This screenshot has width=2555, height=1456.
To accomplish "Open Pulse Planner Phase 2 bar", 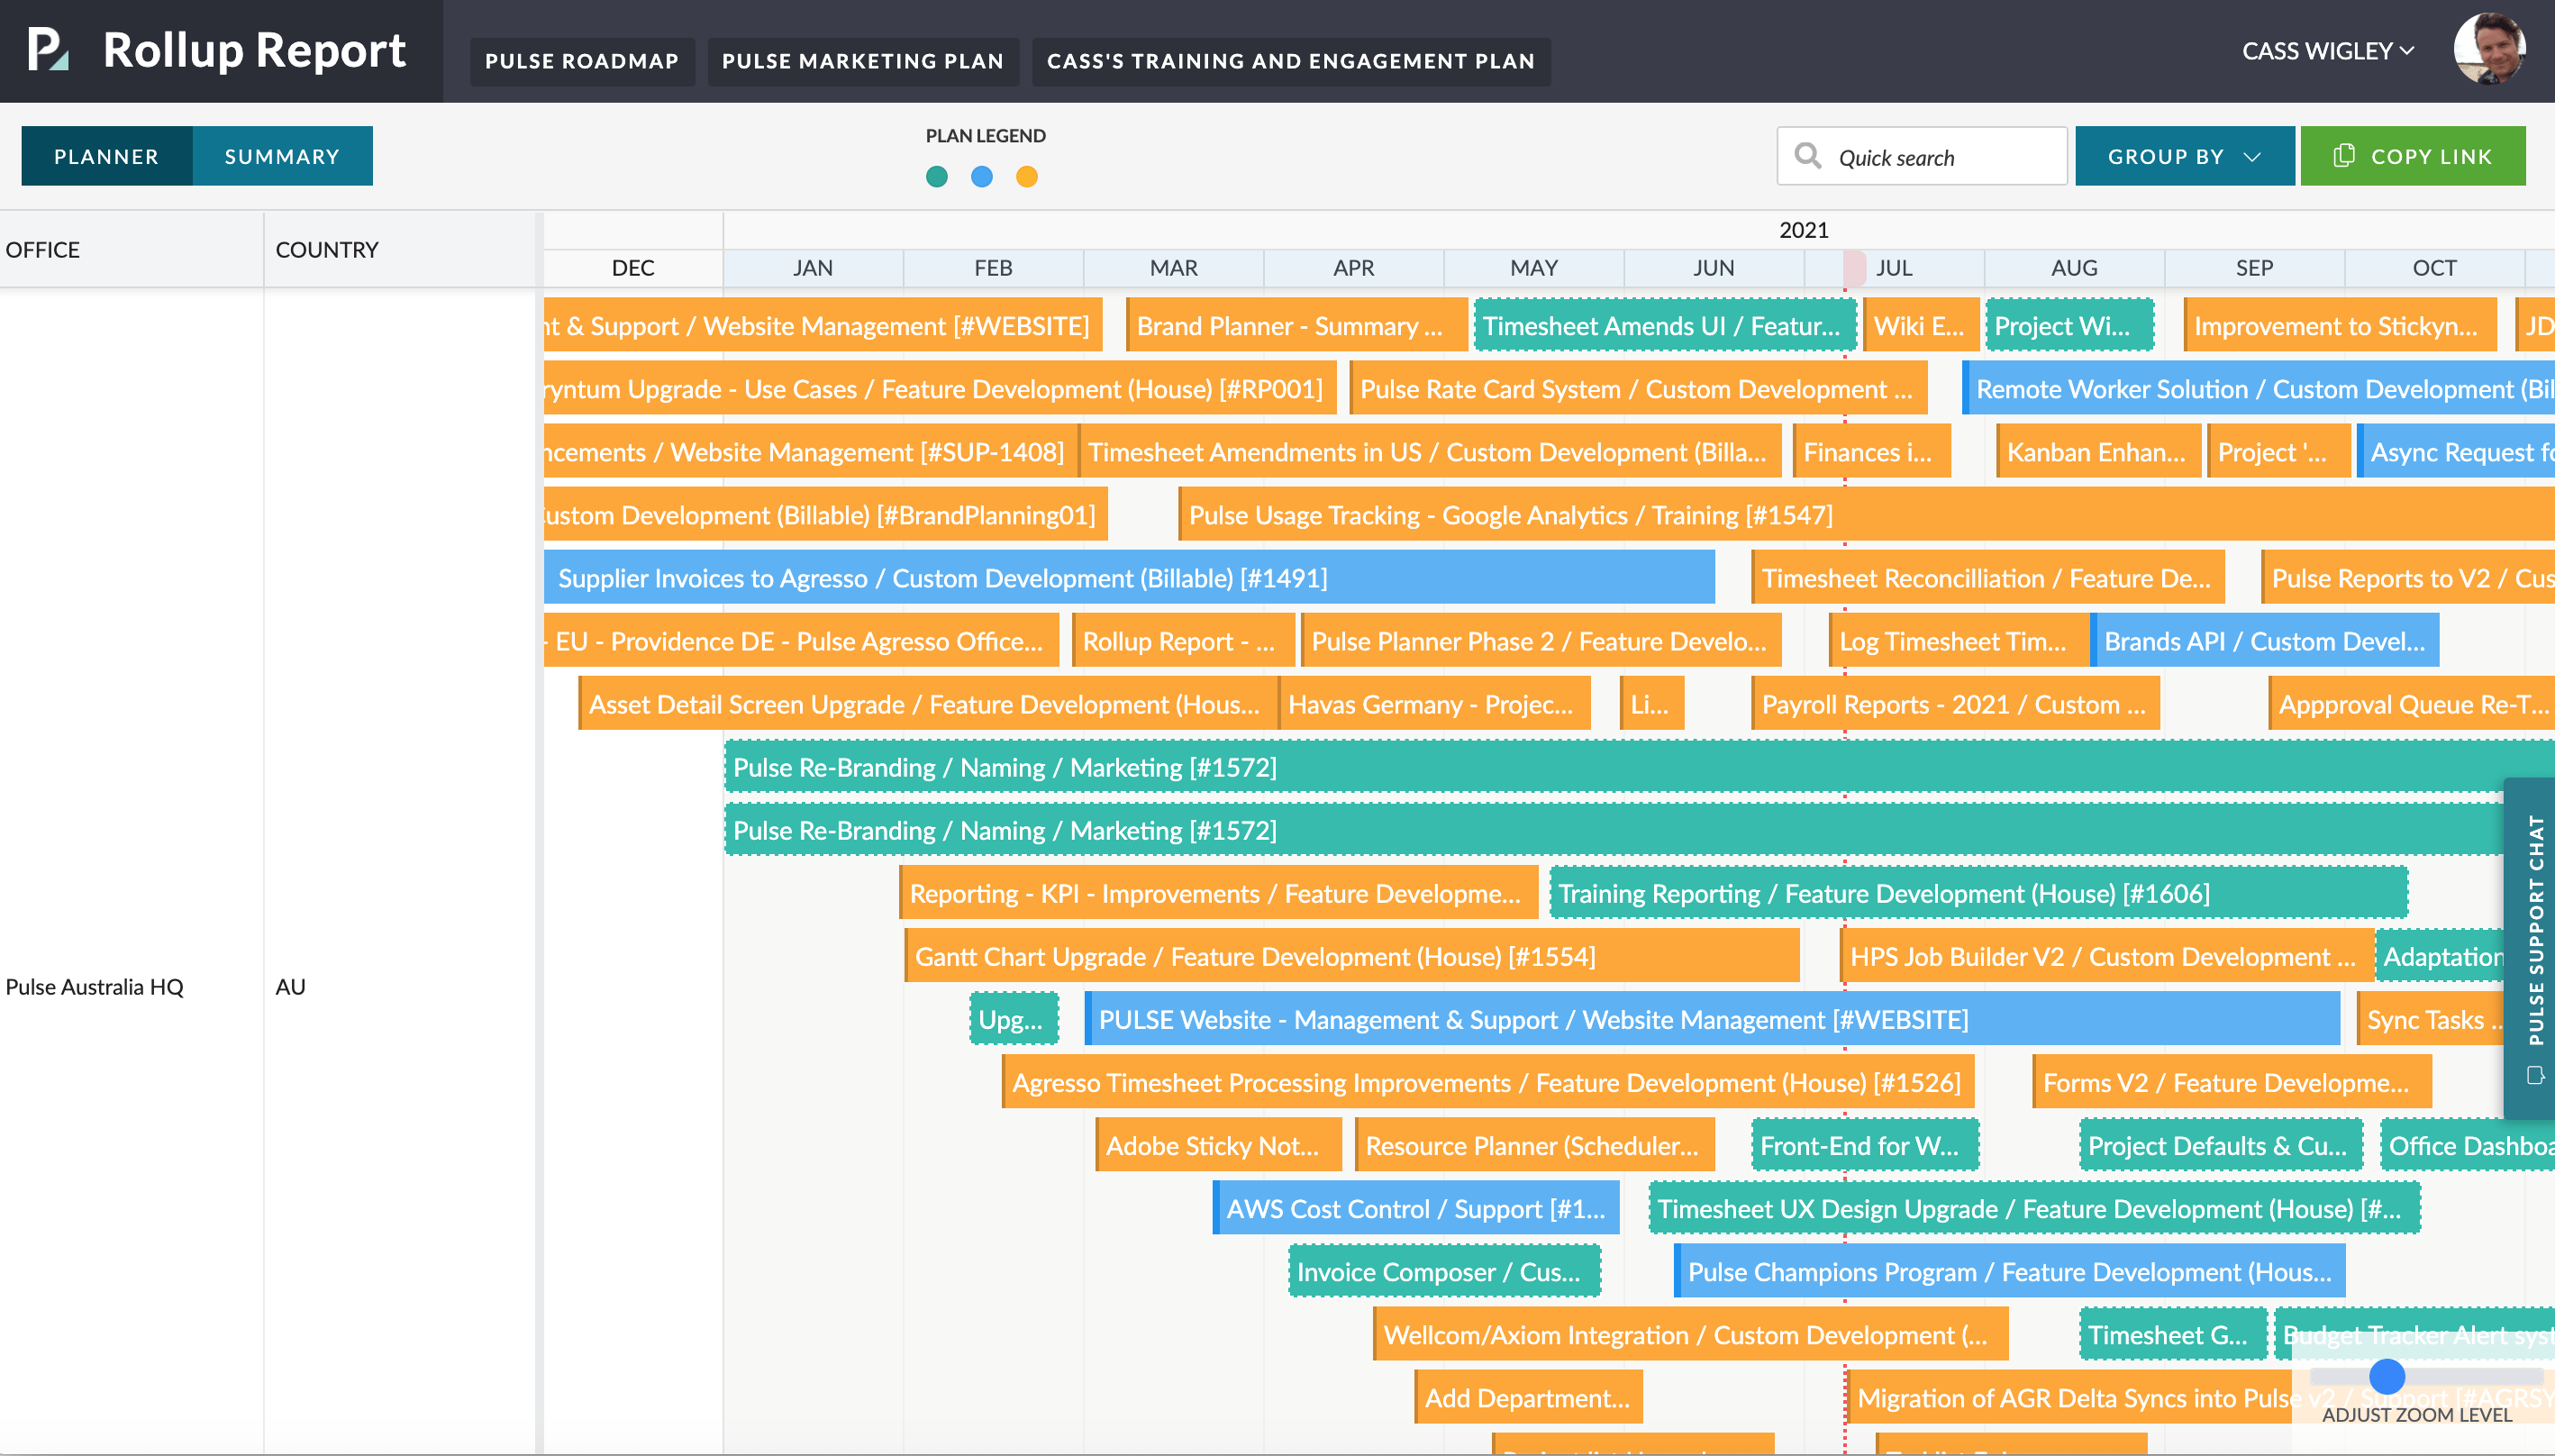I will pos(1541,641).
